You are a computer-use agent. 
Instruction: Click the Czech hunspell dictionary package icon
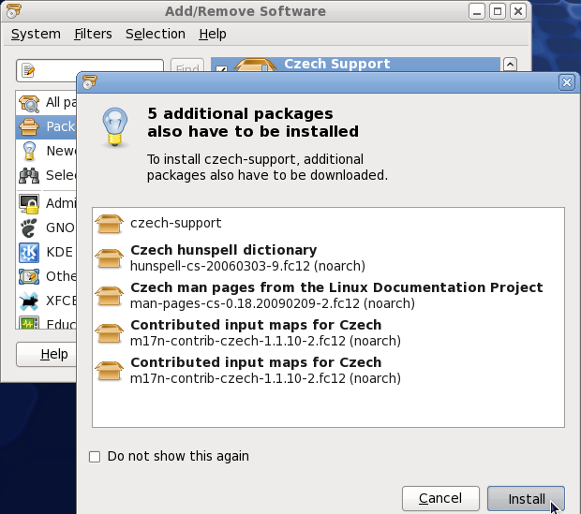(111, 257)
